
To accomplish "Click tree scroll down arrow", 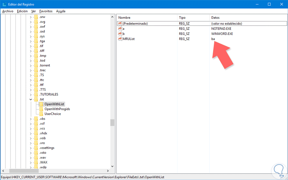I will [112, 166].
